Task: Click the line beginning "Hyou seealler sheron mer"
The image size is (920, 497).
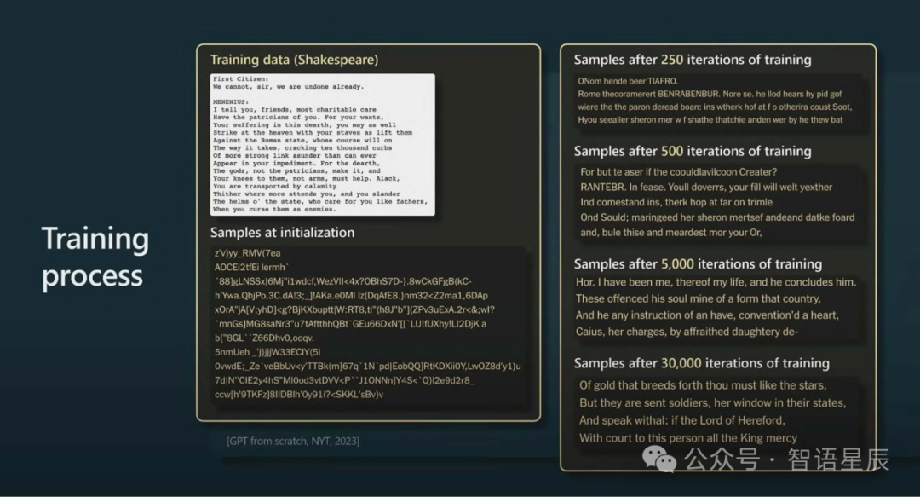Action: pyautogui.click(x=710, y=120)
